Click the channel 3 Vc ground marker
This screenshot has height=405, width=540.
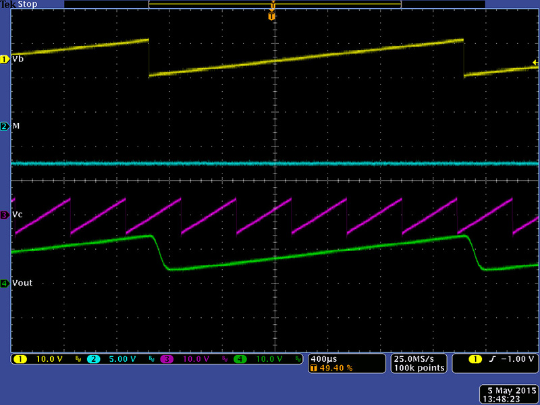click(5, 215)
